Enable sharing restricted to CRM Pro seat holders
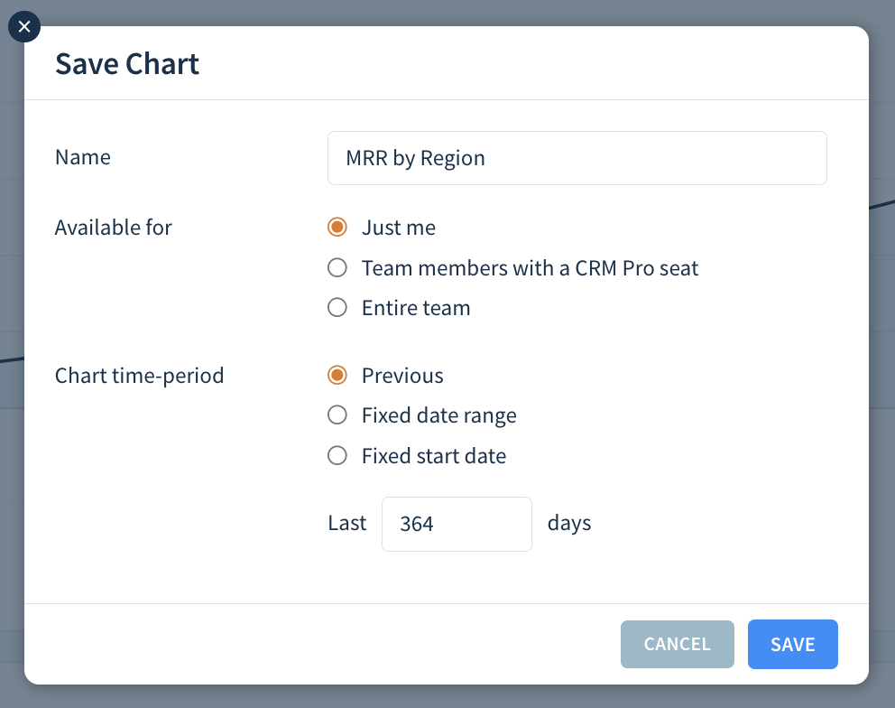This screenshot has height=708, width=895. pos(337,267)
